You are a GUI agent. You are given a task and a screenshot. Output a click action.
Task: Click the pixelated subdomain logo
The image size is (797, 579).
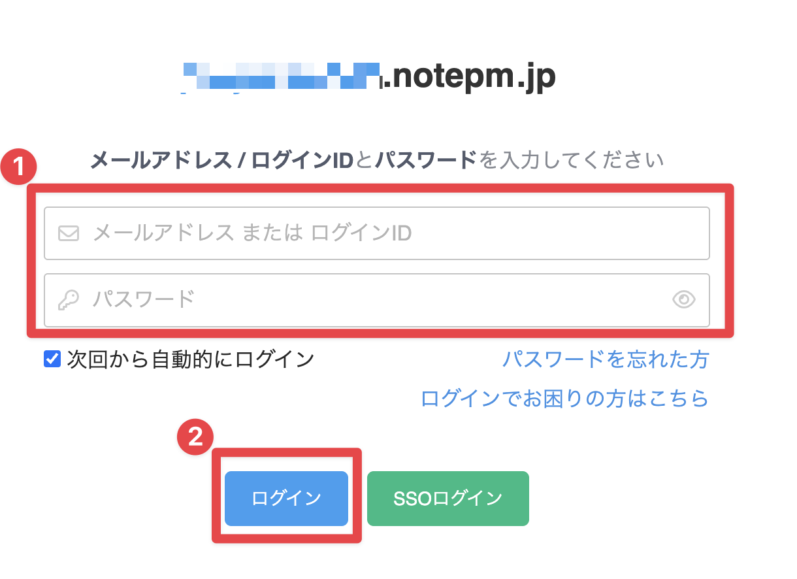coord(281,78)
